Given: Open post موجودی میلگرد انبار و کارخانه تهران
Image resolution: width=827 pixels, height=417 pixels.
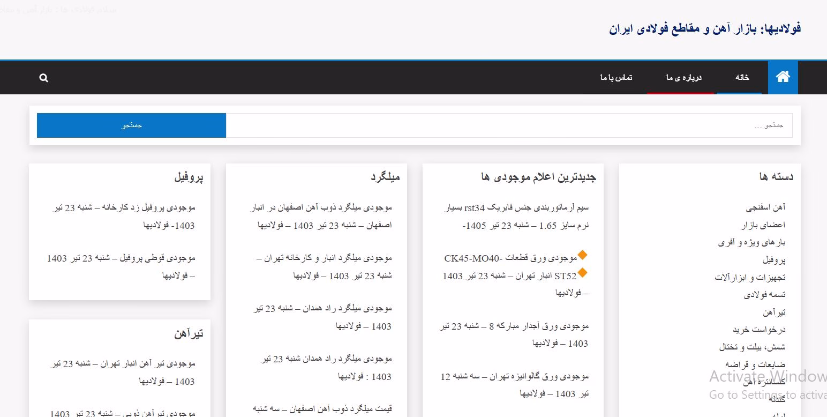Looking at the screenshot, I should pyautogui.click(x=324, y=266).
